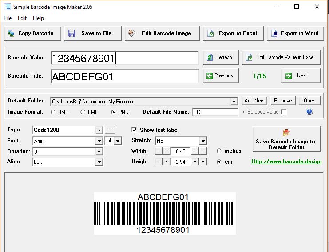Image resolution: width=329 pixels, height=252 pixels.
Task: Click the Height value field 2.54
Action: pos(181,161)
